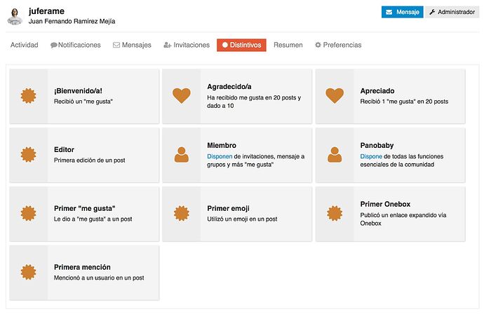Open the Invitaciones tab

[187, 45]
